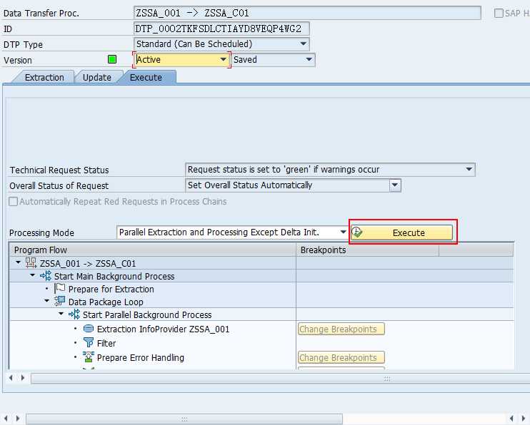
Task: Click the Data Package Loop icon
Action: [60, 302]
